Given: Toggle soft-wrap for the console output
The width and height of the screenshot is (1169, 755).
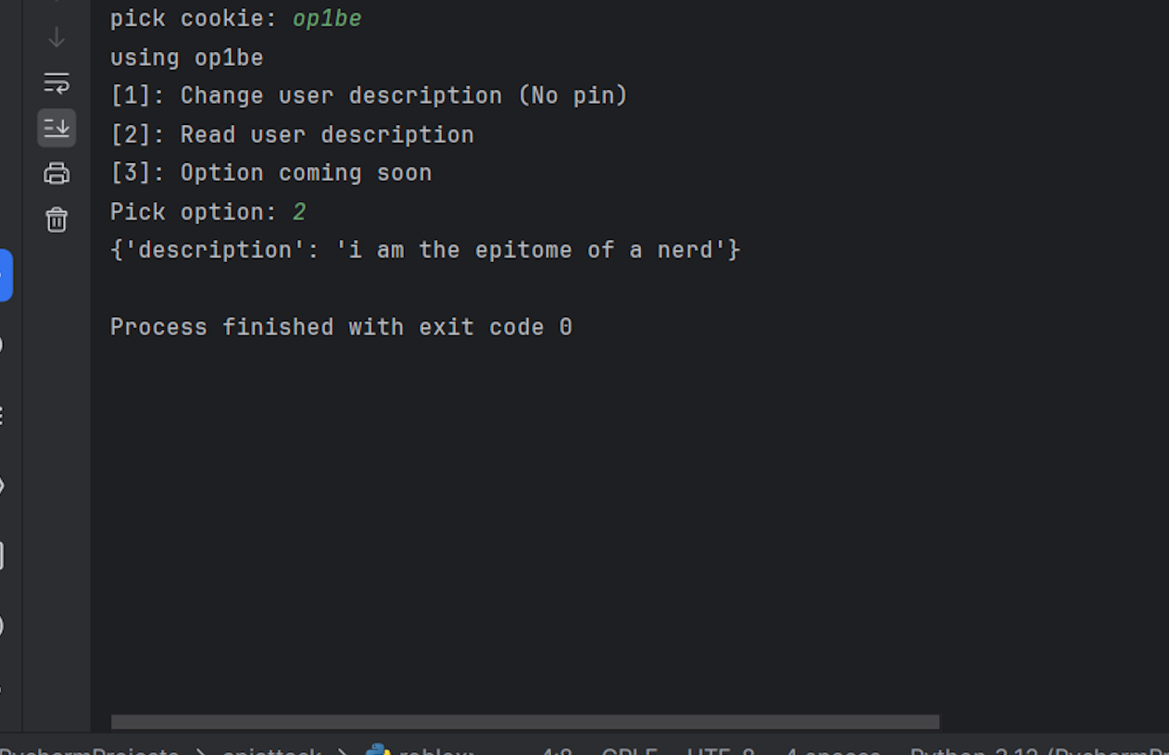Looking at the screenshot, I should click(x=57, y=82).
